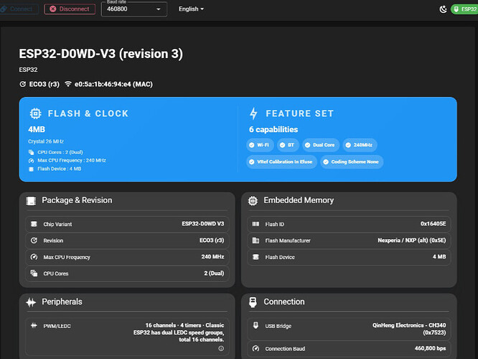Click the 6 capabilities text

pos(273,130)
